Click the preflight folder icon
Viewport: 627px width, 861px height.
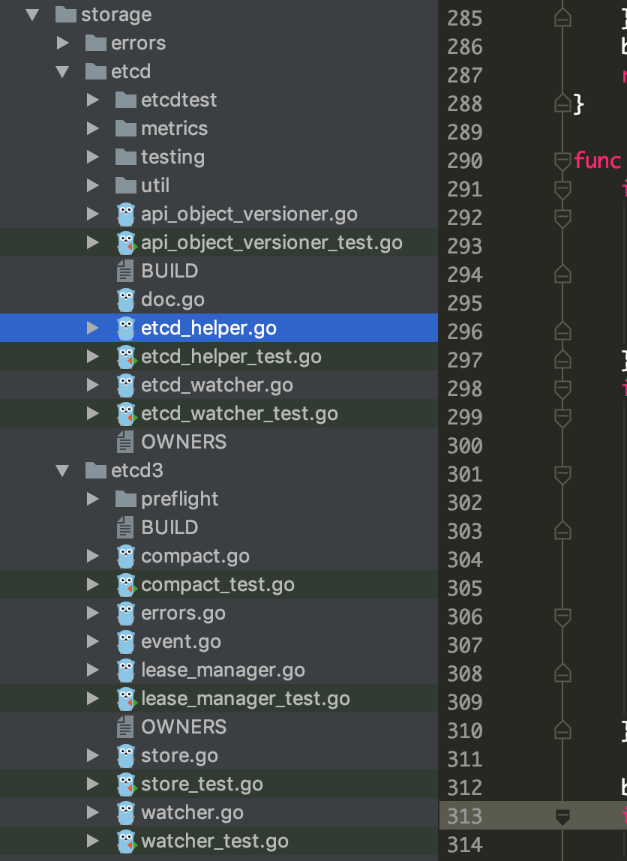point(126,499)
